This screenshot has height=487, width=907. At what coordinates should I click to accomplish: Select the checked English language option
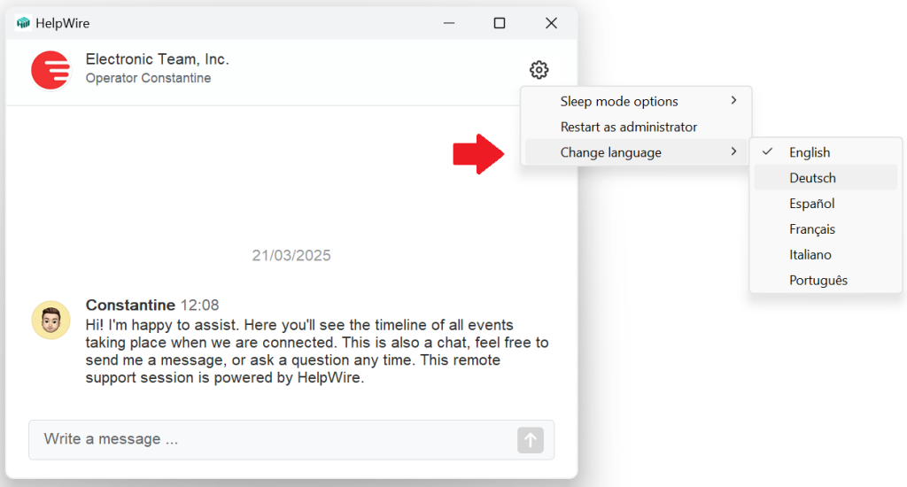pos(826,152)
